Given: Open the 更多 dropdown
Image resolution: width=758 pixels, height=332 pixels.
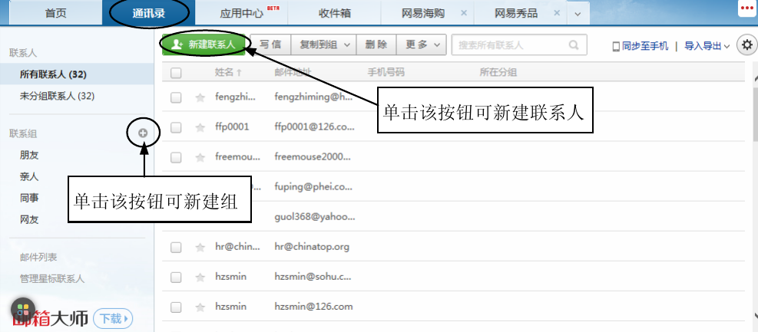Looking at the screenshot, I should (421, 45).
